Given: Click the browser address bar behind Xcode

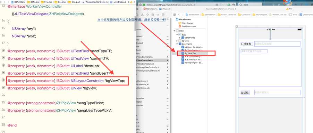Looking at the screenshot, I should [x=177, y=5].
